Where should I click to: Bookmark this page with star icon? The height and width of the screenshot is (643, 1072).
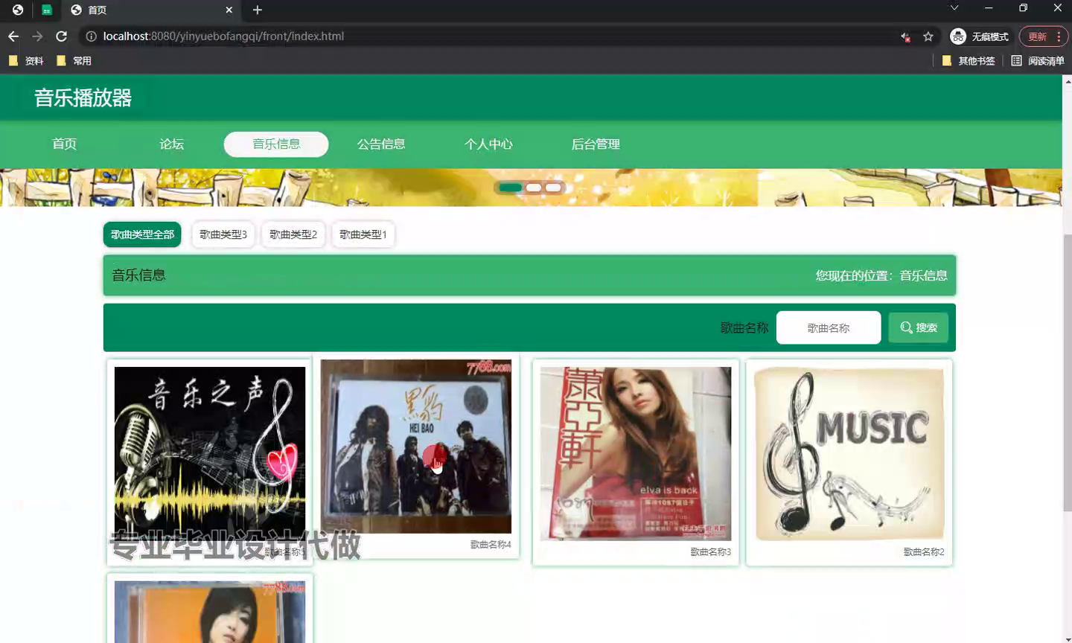(928, 36)
